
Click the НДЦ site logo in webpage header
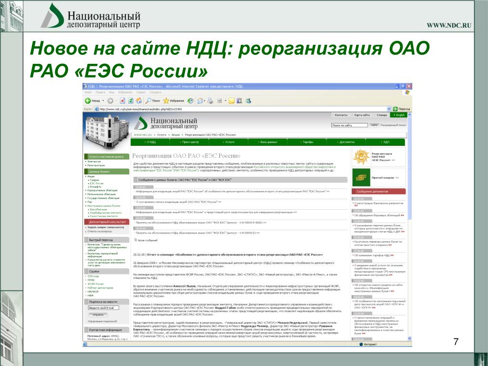(165, 123)
